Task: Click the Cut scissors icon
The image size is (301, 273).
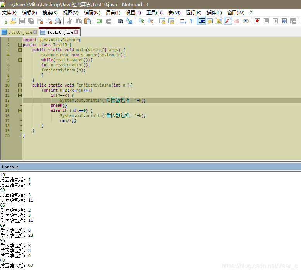Action: click(x=69, y=21)
